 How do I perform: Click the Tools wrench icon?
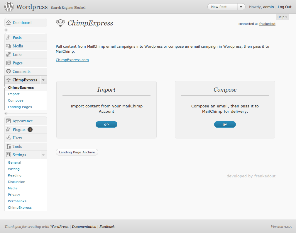[x=9, y=146]
